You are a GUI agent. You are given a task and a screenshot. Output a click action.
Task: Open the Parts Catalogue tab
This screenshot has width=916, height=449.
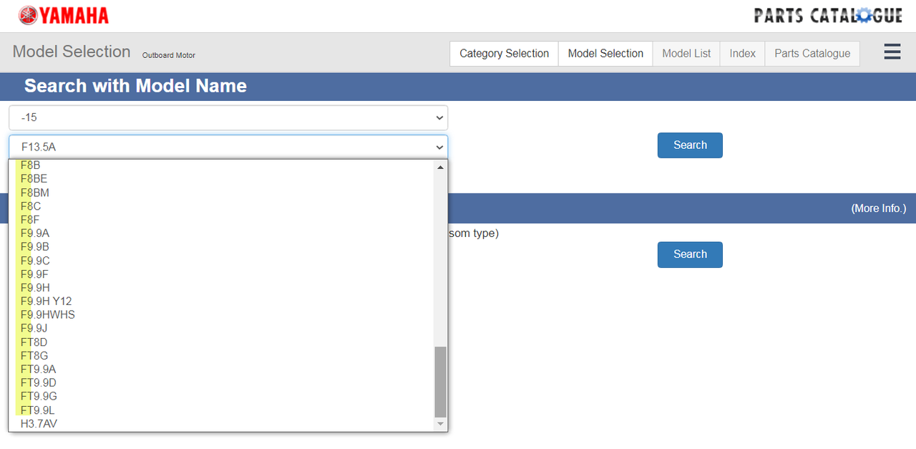(x=812, y=53)
